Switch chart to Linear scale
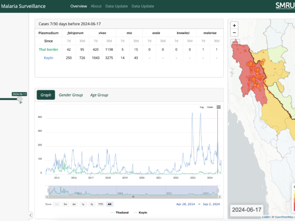This screenshot has width=295, height=221. click(x=210, y=107)
